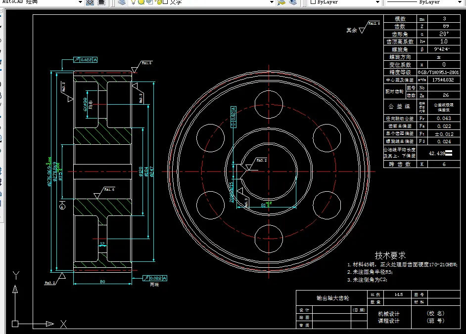This screenshot has height=334, width=466.
Task: Expand the layer list dropdown arrow
Action: click(x=272, y=2)
